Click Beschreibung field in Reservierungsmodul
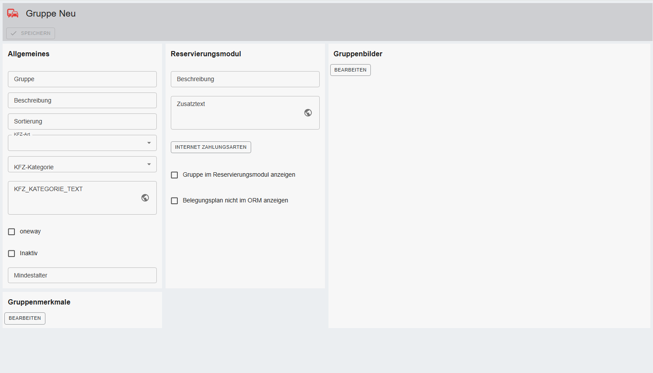Screen dimensions: 653x373 pos(245,79)
